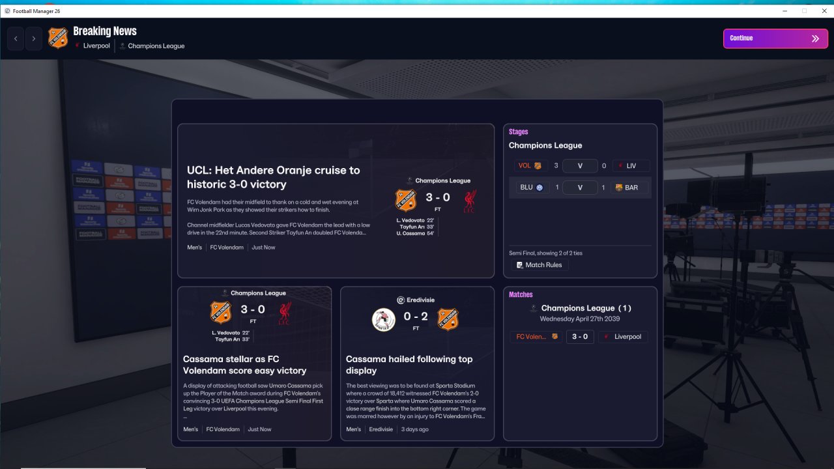Go forward with the right arrow button
This screenshot has width=834, height=469.
tap(34, 38)
